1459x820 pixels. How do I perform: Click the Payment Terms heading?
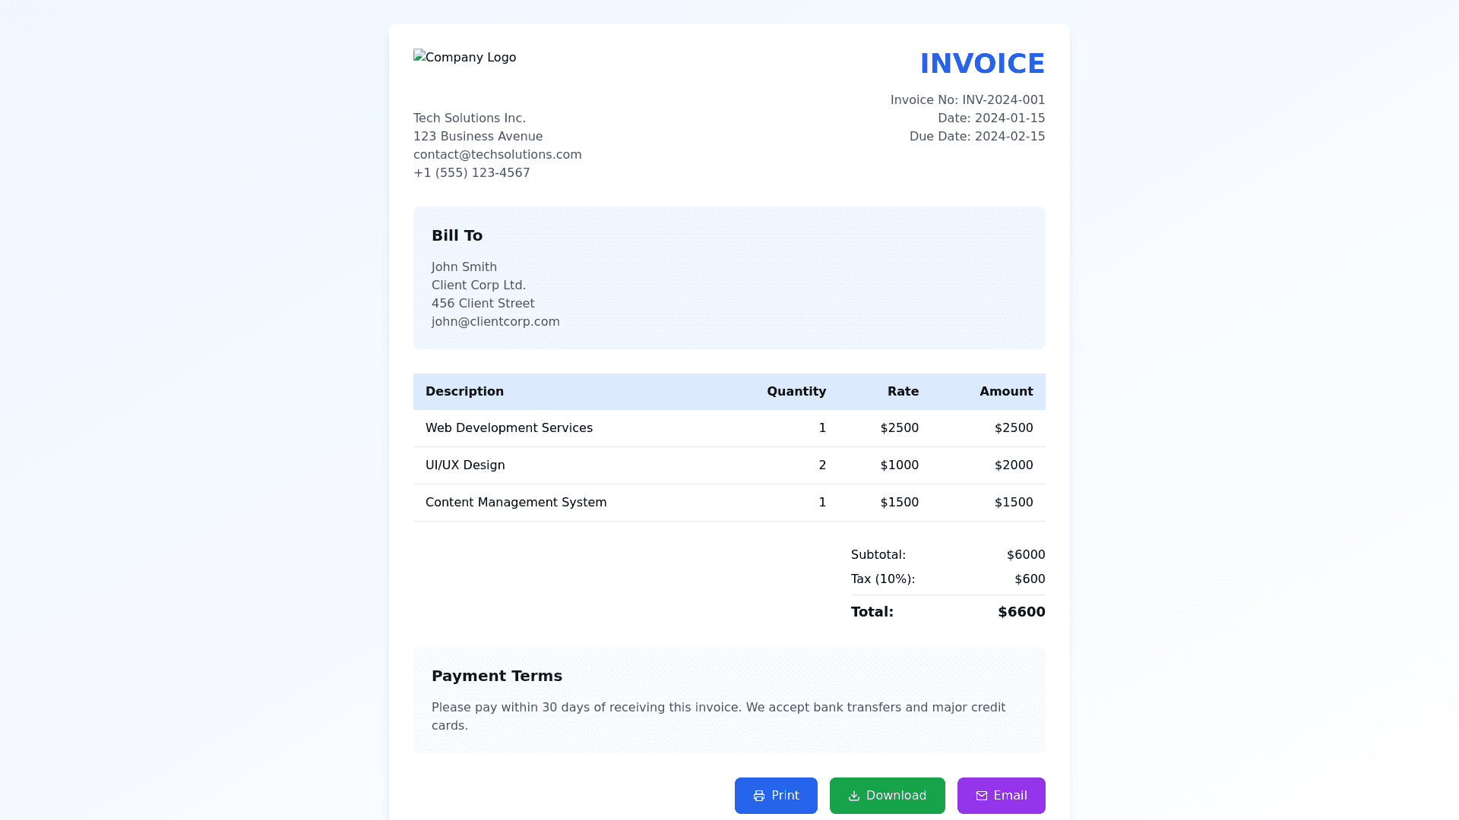click(x=496, y=676)
